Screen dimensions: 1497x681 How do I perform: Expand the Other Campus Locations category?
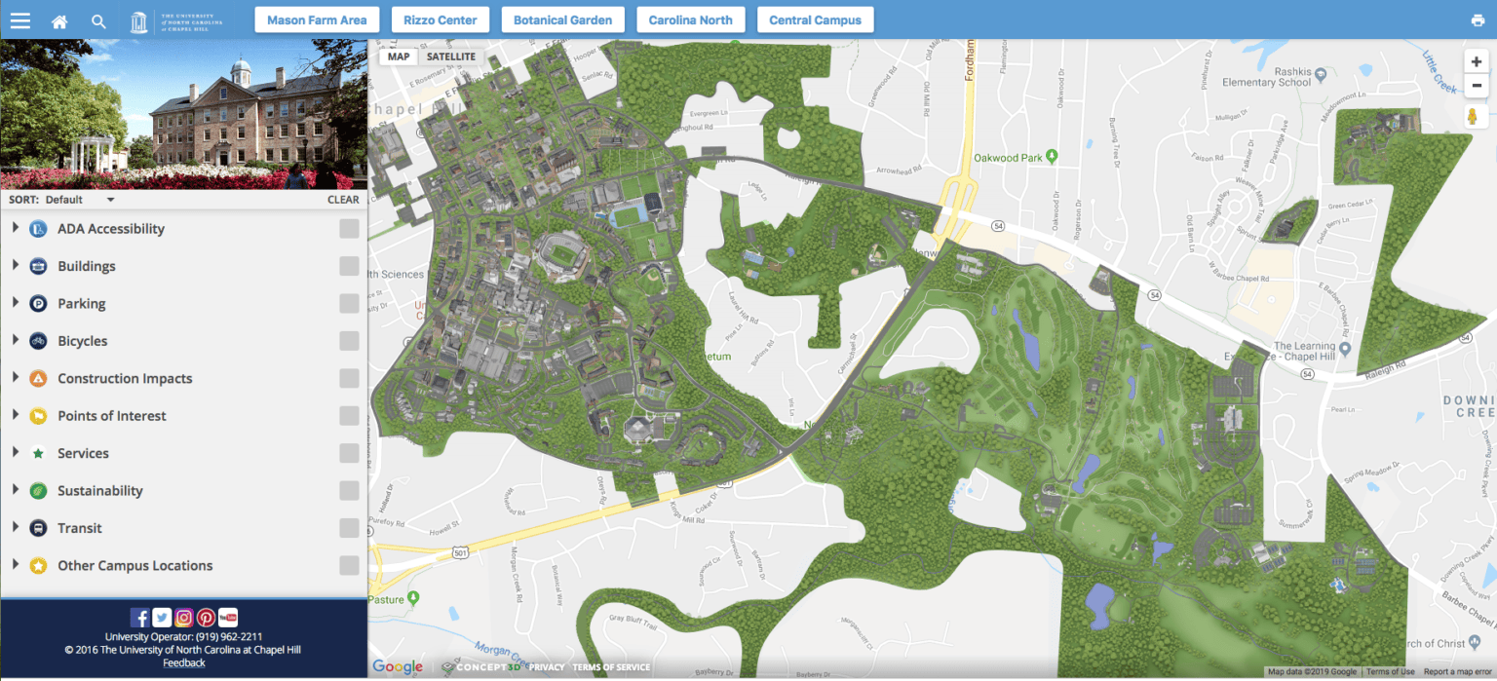[15, 565]
